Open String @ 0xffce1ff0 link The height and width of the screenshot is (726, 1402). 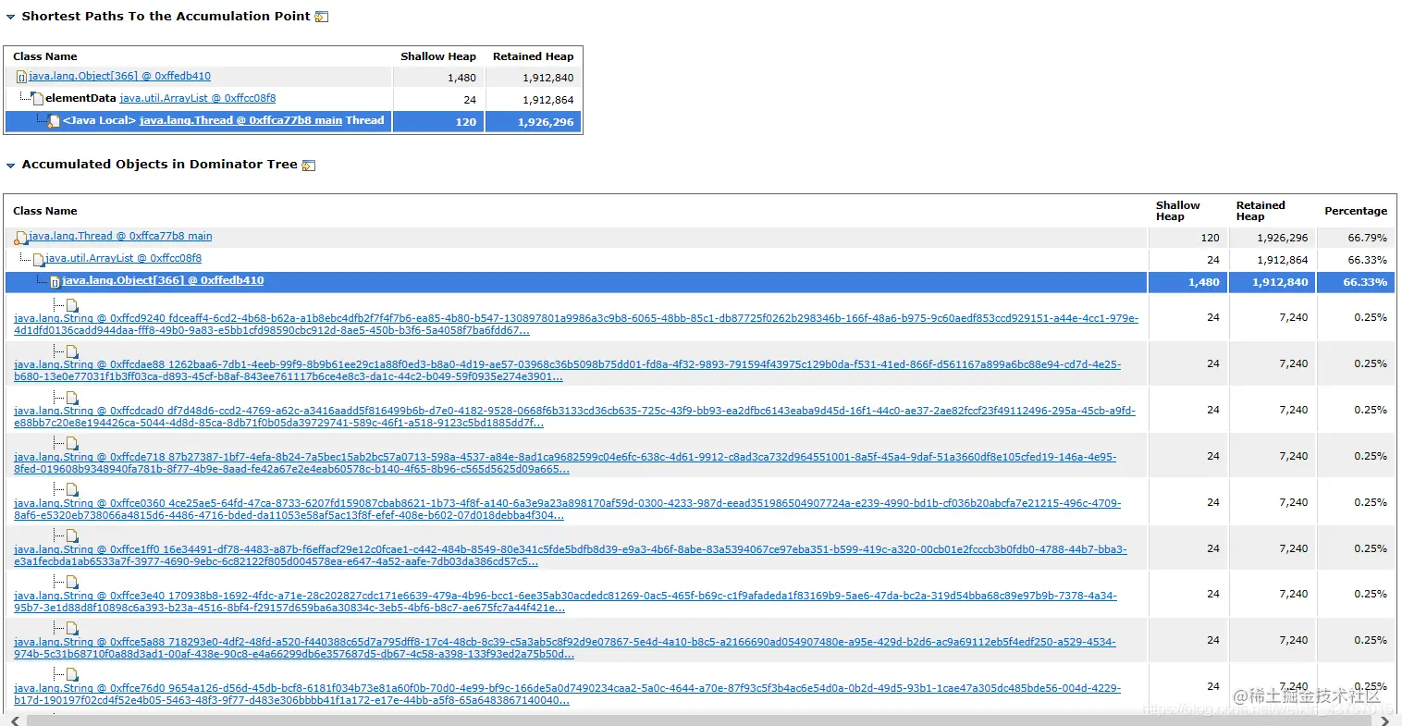[x=571, y=555]
